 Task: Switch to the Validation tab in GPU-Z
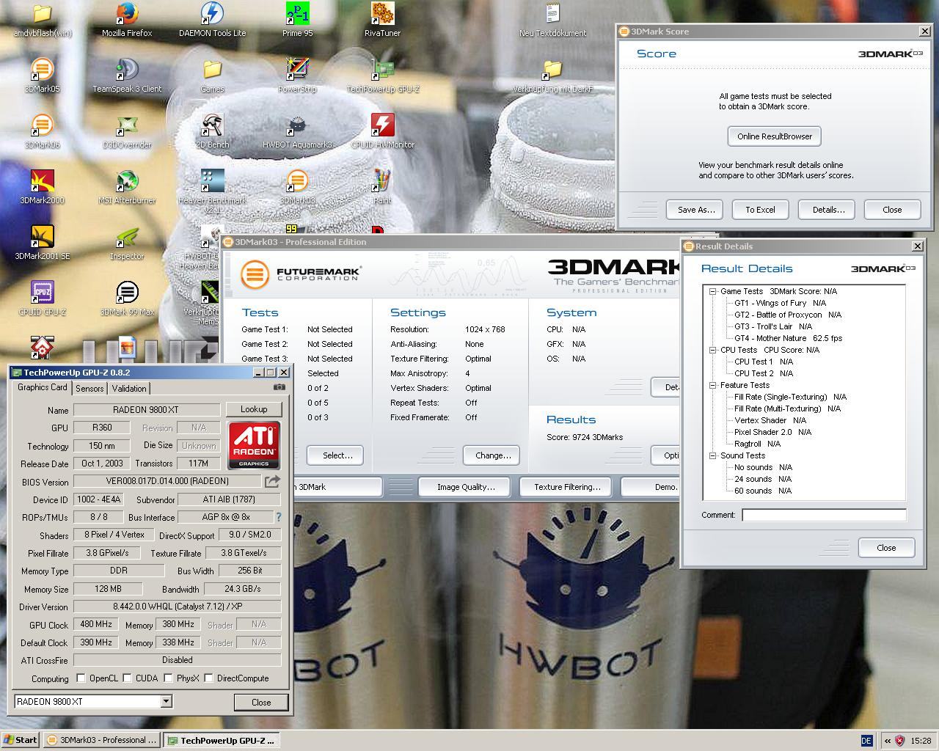tap(129, 389)
